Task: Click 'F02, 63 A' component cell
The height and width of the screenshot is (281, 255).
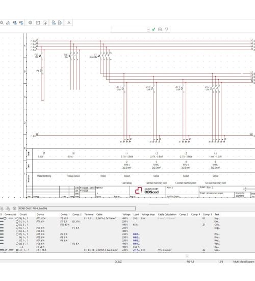Action: (65, 225)
